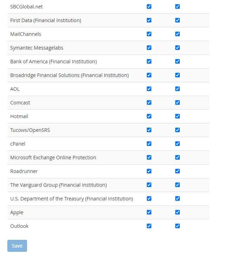The image size is (236, 256).
Task: Toggle first checkbox for Broadridge Financial Solutions
Action: point(149,75)
